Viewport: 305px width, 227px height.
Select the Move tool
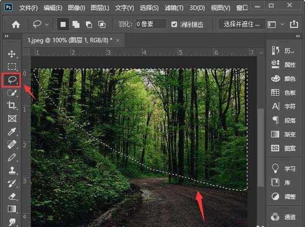pyautogui.click(x=12, y=53)
